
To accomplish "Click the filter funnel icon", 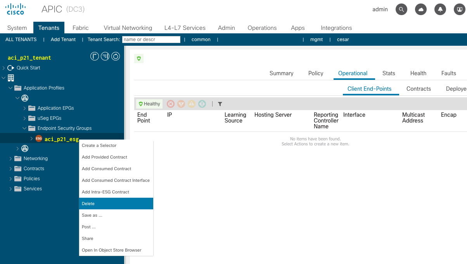I will coord(220,104).
